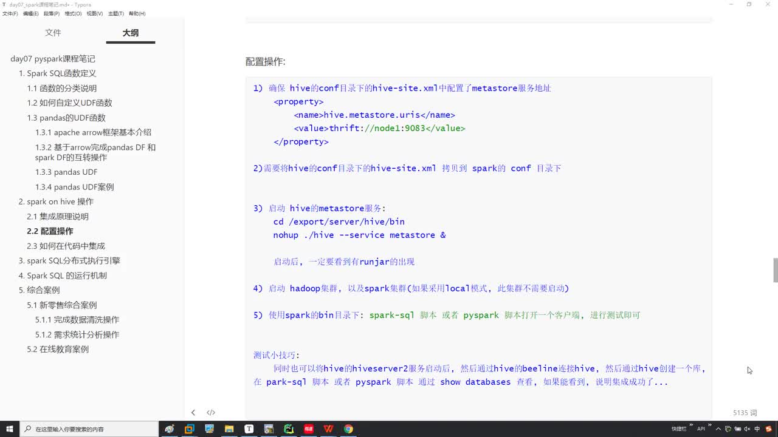778x437 pixels.
Task: Jump to day07 pyspark课程笔记 heading
Action: pyautogui.click(x=53, y=59)
